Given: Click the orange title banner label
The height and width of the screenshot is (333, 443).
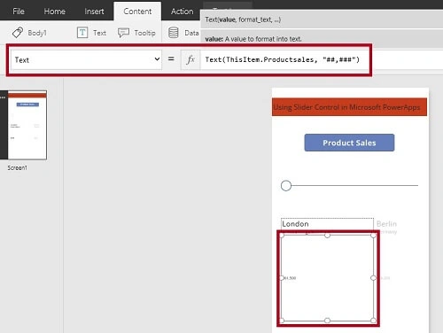Looking at the screenshot, I should point(349,107).
